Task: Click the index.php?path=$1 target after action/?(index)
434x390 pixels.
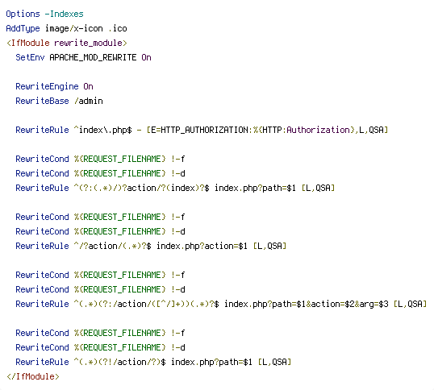Action: pos(255,188)
